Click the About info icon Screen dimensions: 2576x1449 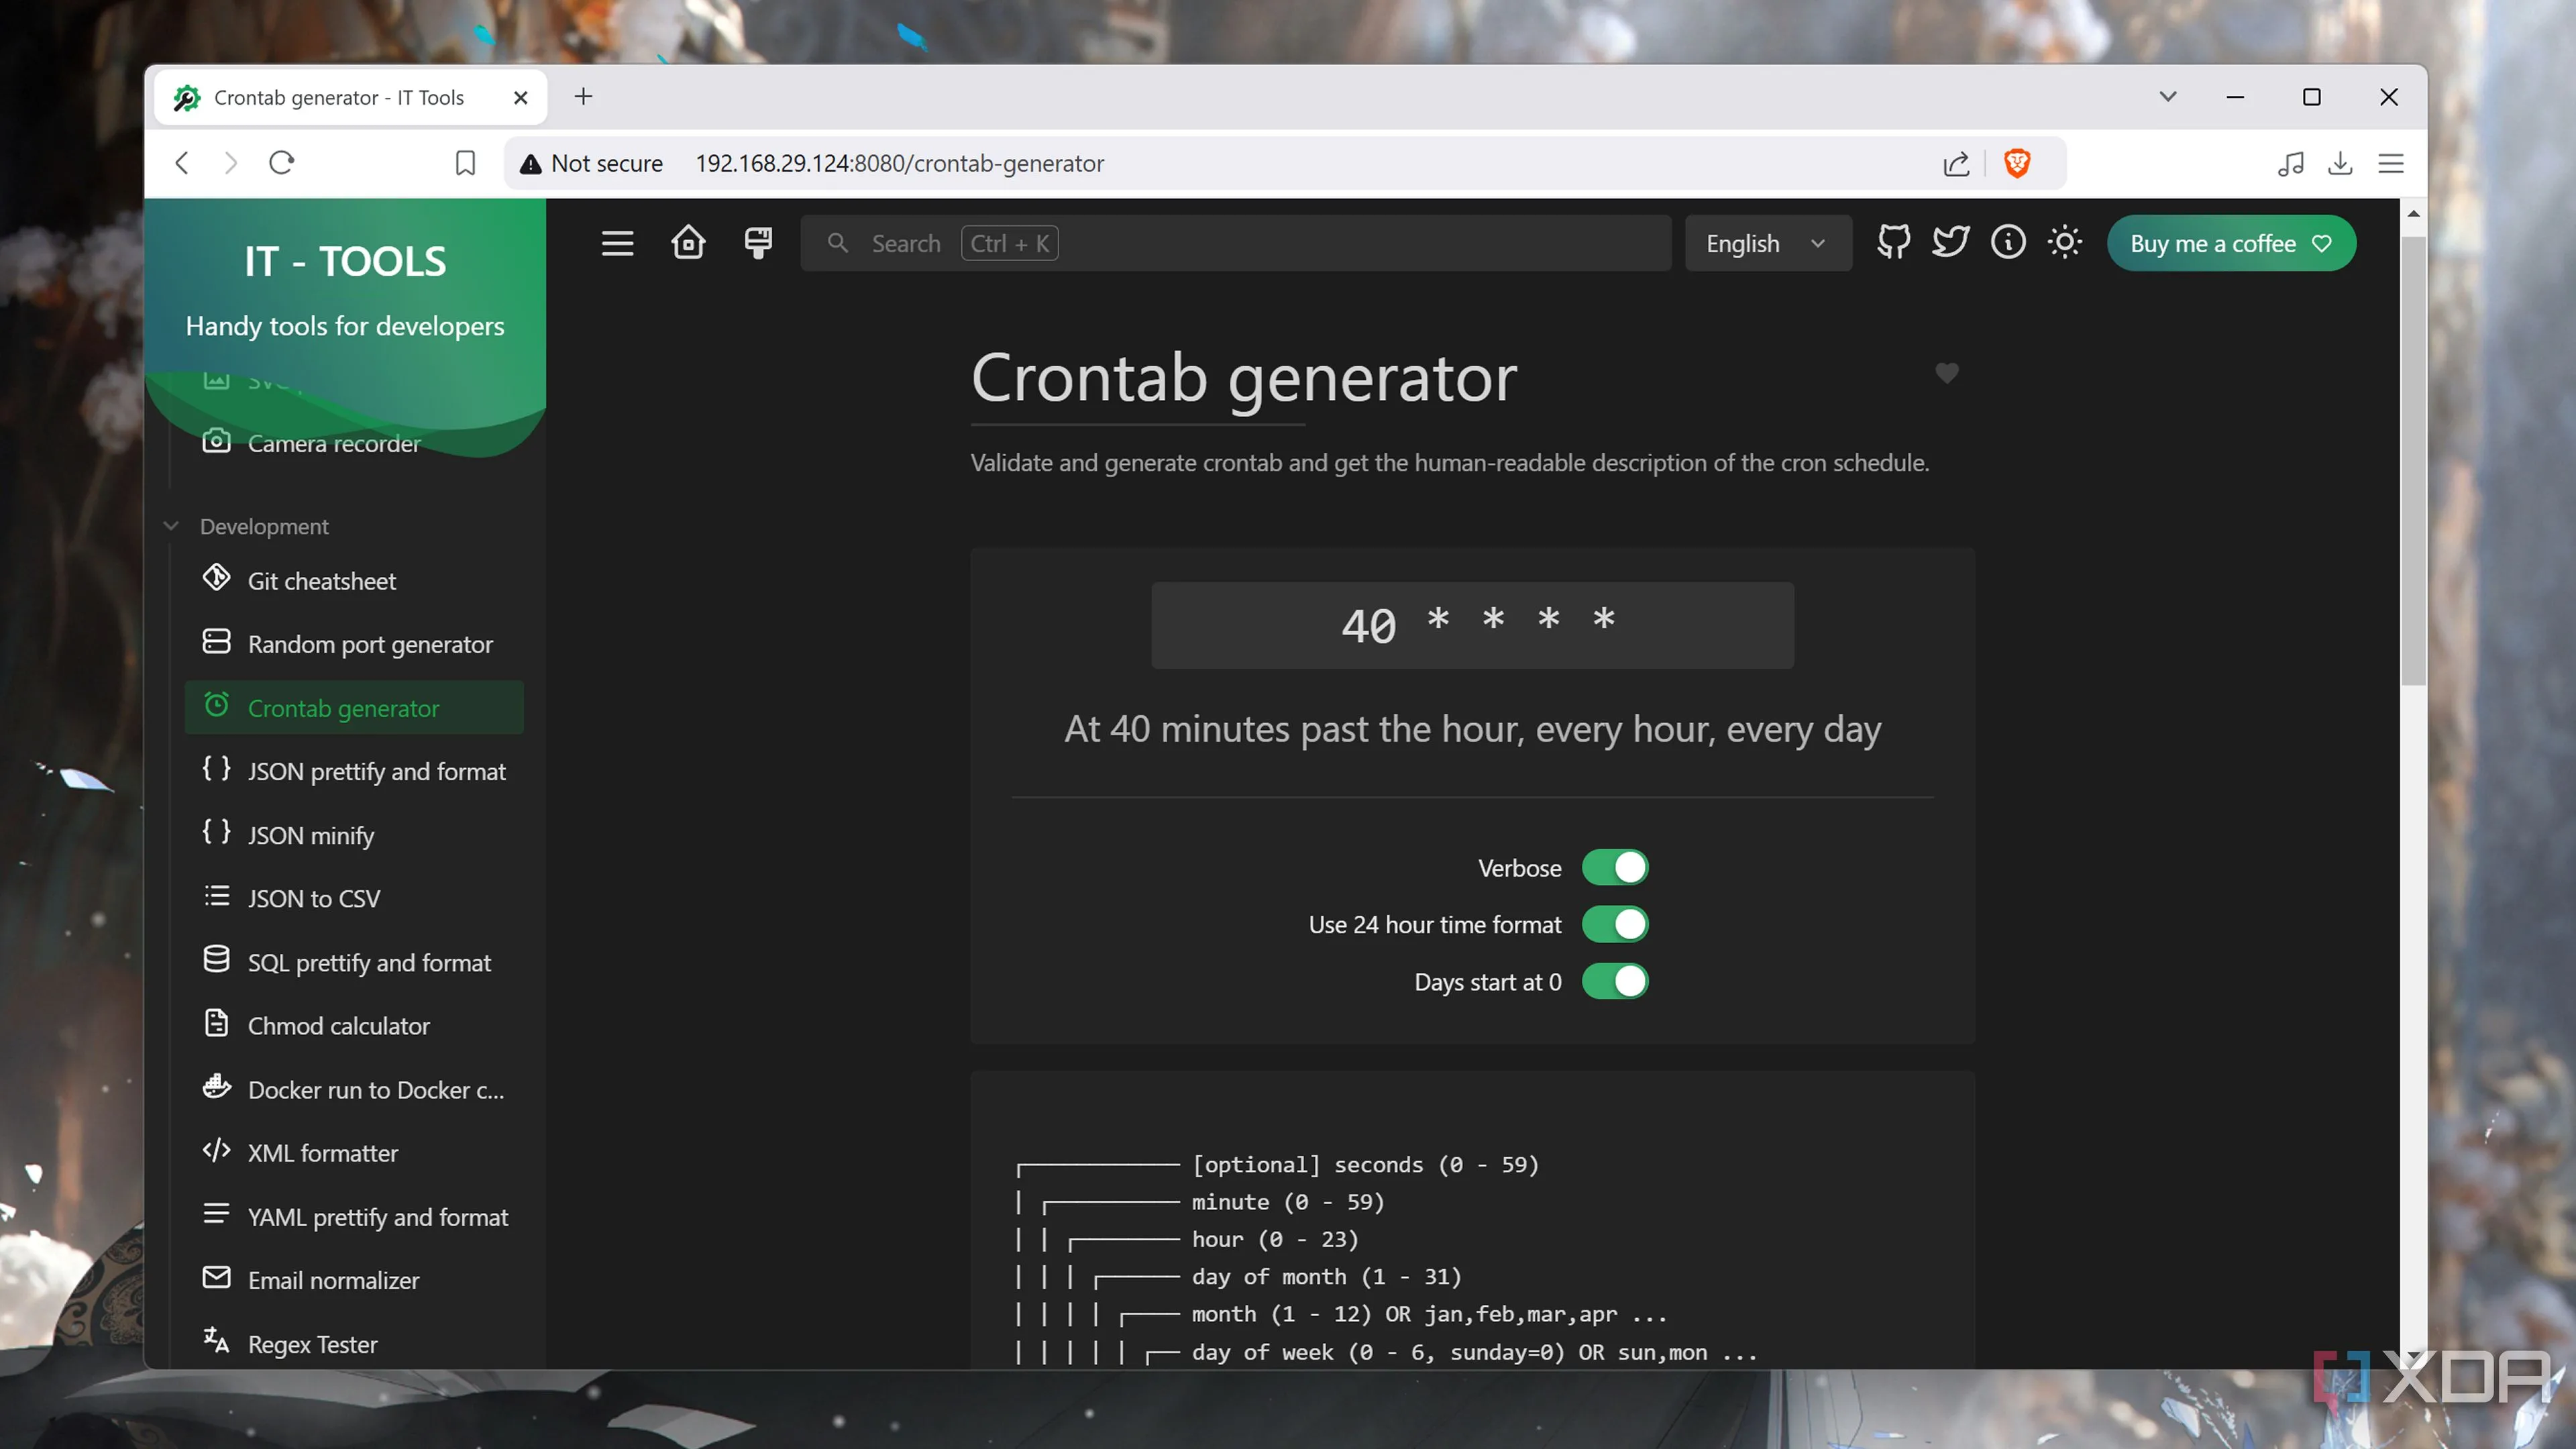point(2008,243)
